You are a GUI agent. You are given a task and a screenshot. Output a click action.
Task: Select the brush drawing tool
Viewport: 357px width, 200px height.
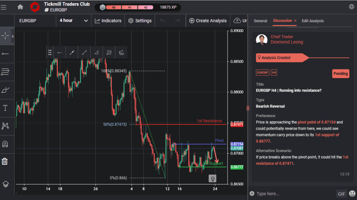pyautogui.click(x=5, y=90)
